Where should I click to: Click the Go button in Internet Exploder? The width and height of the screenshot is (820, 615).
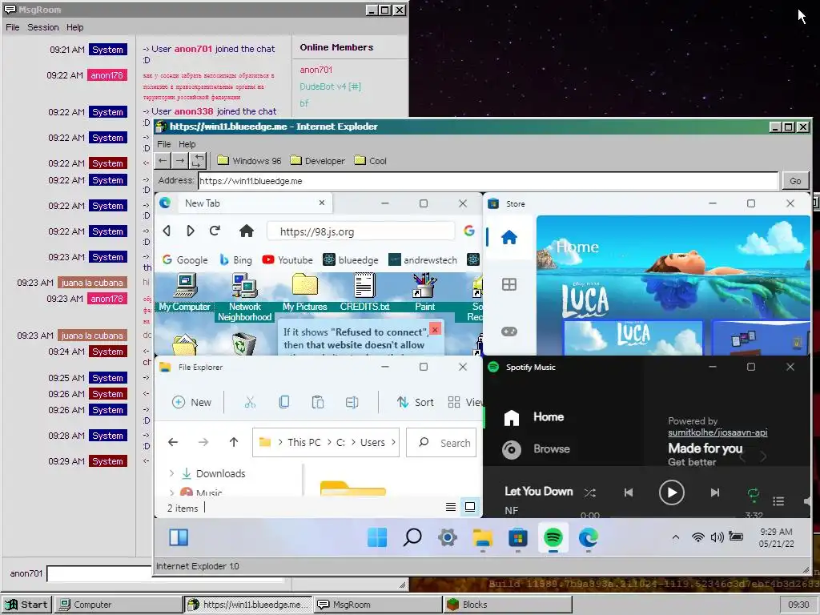pos(795,181)
